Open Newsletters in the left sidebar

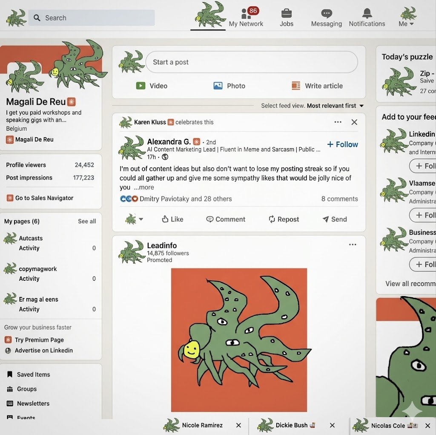point(28,403)
